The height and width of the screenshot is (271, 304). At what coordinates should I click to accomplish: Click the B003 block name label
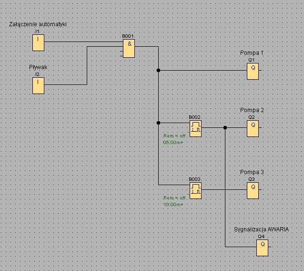(194, 179)
